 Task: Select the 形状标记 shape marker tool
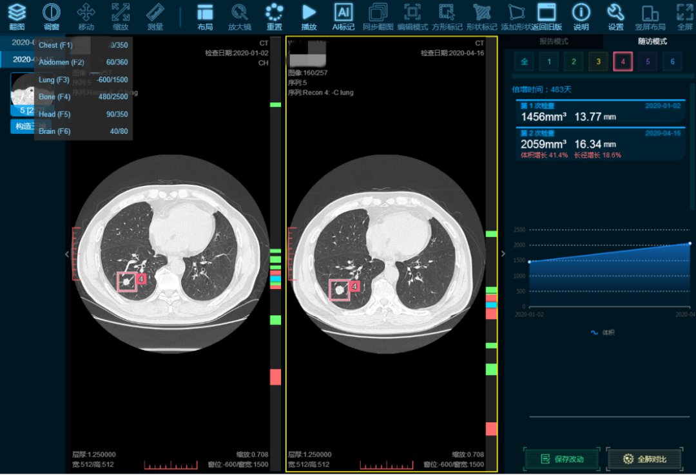coord(481,16)
